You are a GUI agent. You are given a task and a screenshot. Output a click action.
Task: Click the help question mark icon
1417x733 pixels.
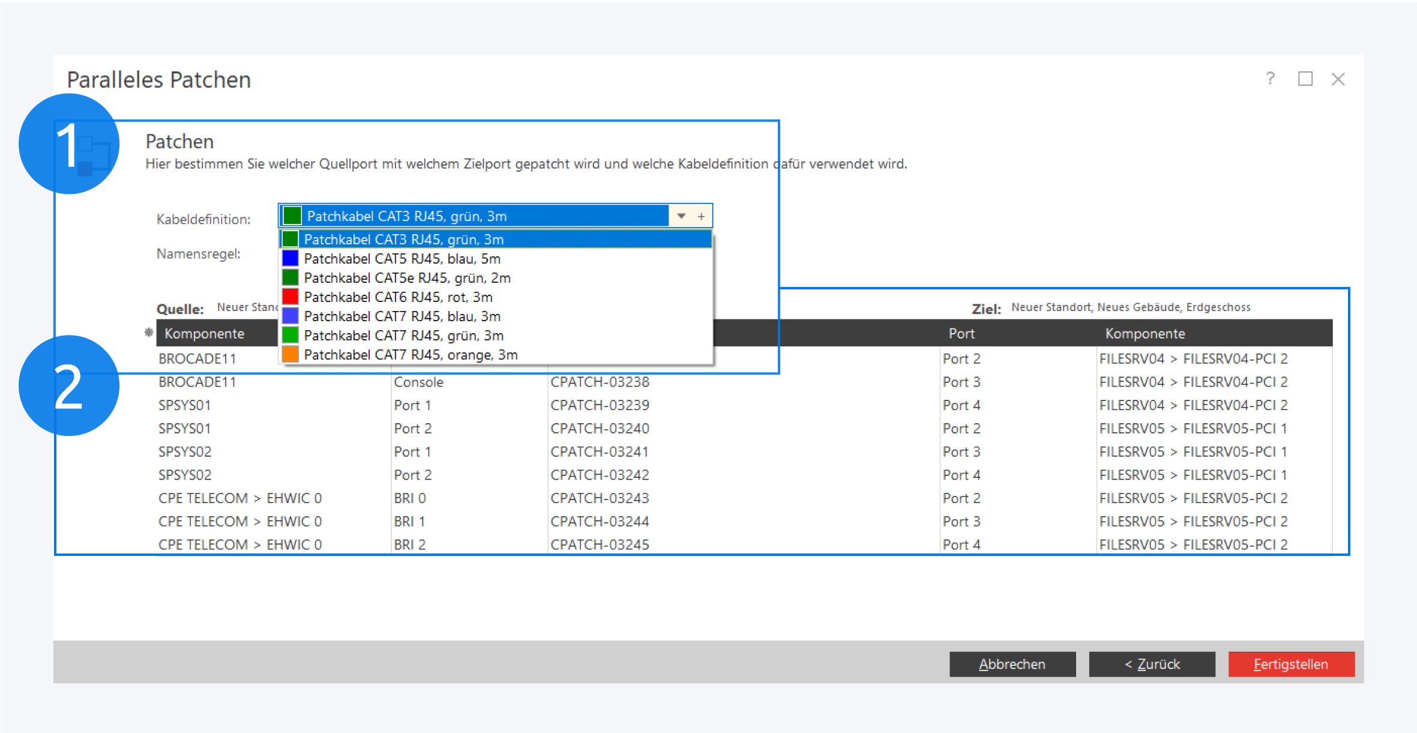[x=1270, y=79]
